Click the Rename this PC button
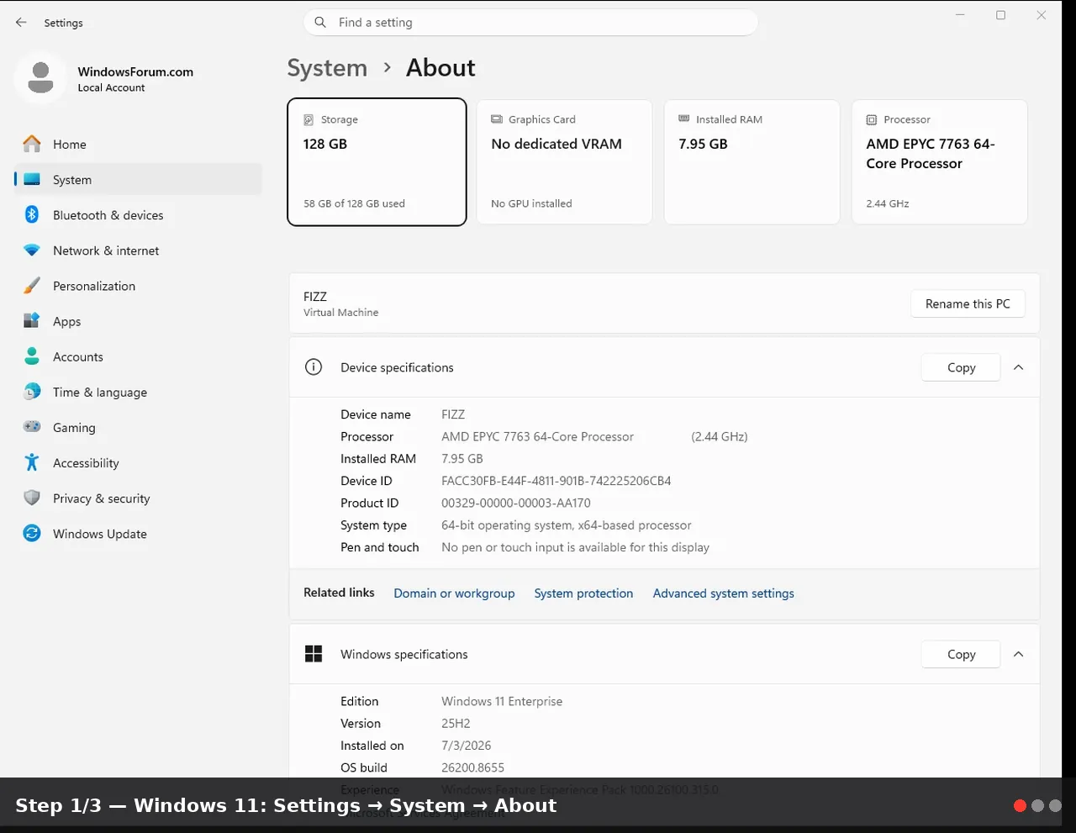 (x=968, y=304)
